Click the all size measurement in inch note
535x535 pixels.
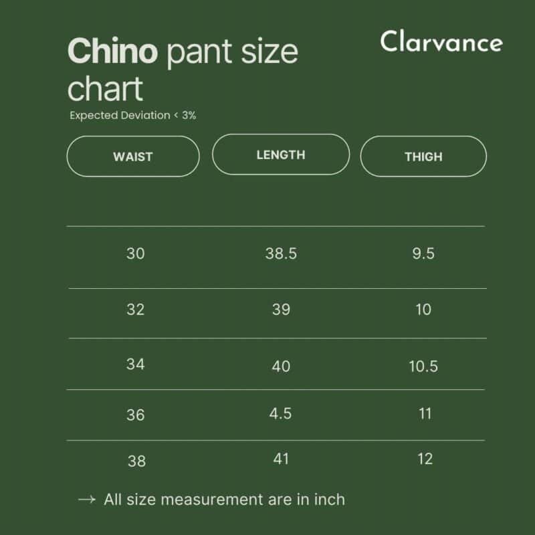point(224,500)
